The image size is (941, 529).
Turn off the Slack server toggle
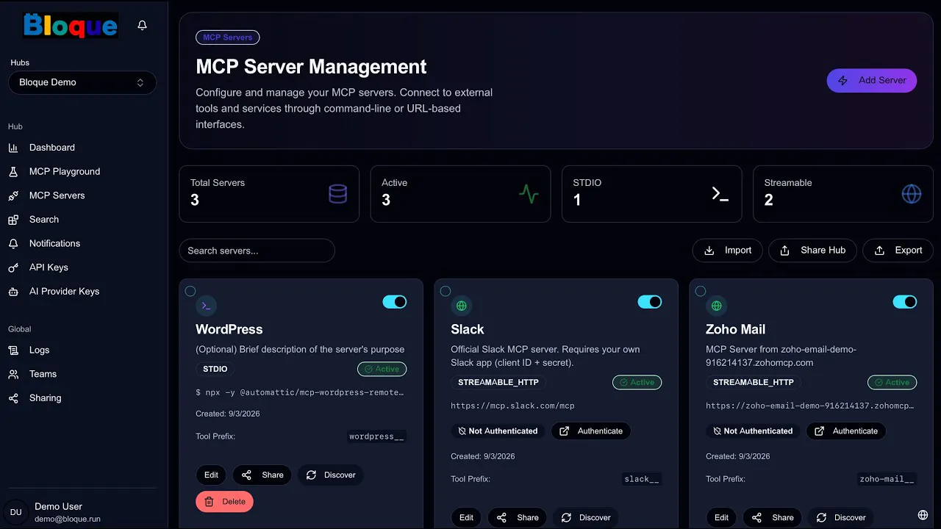(650, 302)
